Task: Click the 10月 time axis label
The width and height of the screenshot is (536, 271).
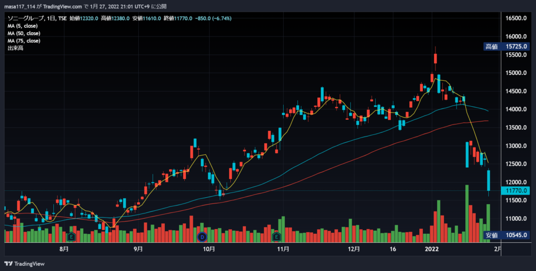Action: pos(209,249)
